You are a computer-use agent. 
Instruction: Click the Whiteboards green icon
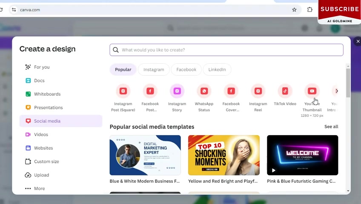coord(28,94)
